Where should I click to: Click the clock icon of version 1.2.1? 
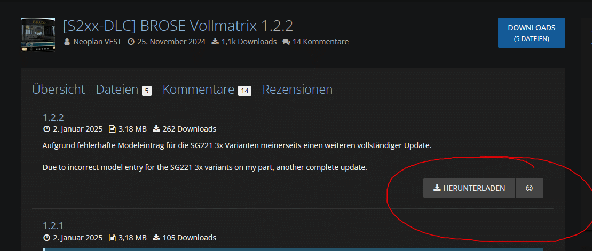pos(47,238)
